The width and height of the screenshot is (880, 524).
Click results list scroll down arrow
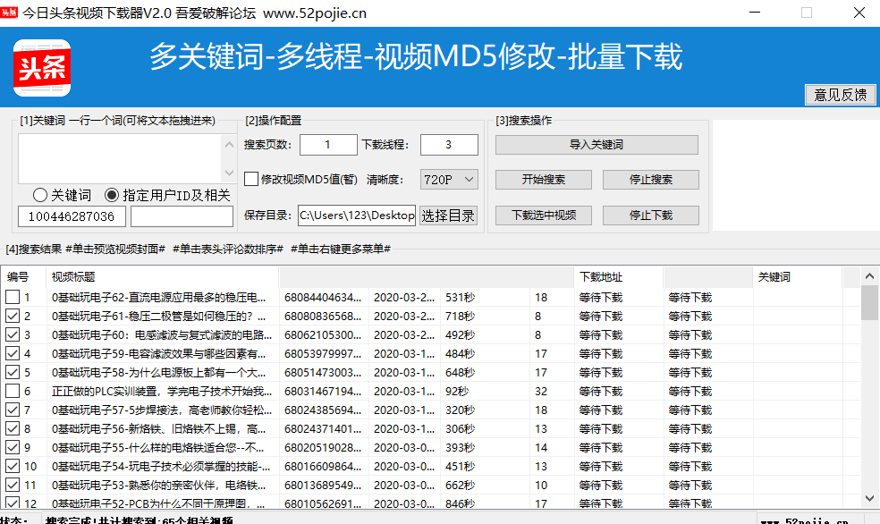point(869,498)
